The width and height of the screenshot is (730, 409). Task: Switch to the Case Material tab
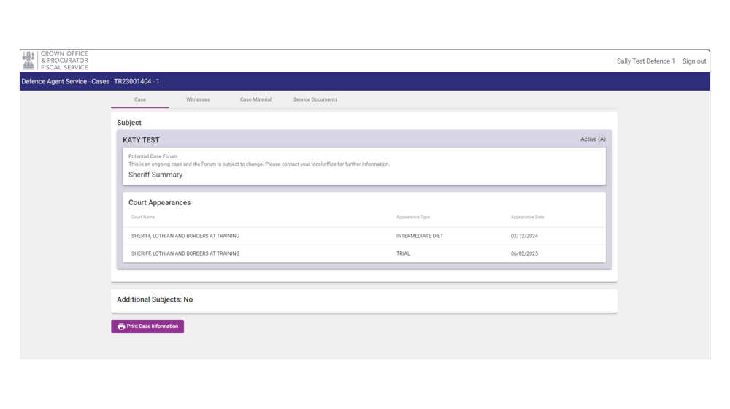(x=255, y=99)
